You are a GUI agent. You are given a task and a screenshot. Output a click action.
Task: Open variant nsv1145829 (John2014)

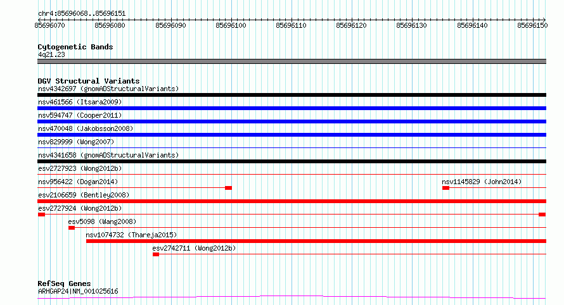(482, 182)
